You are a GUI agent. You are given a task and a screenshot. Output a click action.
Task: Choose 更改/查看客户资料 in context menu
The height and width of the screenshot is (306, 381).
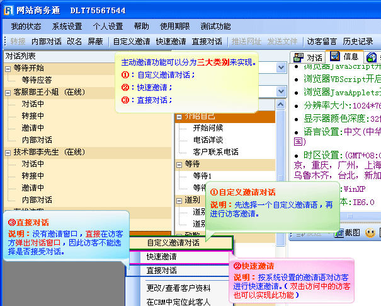coord(179,288)
